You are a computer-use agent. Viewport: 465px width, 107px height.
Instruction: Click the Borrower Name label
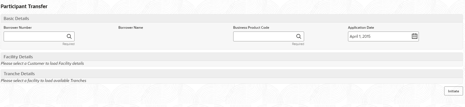pos(131,28)
